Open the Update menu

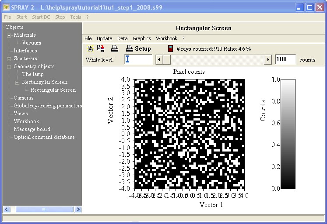pos(104,38)
